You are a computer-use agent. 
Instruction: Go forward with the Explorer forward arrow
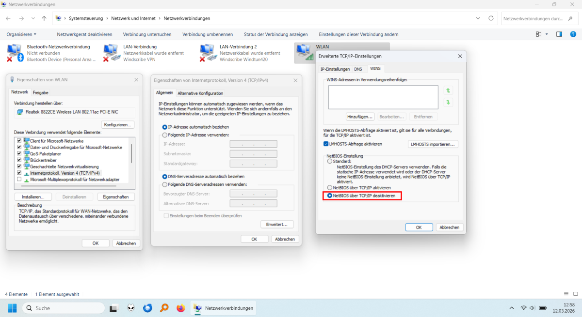tap(21, 18)
